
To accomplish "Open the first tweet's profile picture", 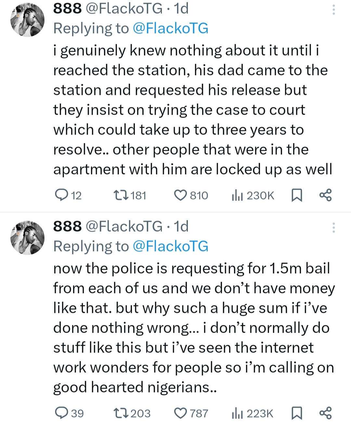I will 27,21.
